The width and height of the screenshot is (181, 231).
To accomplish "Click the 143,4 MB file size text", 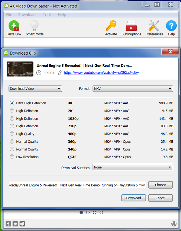I will [x=166, y=119].
